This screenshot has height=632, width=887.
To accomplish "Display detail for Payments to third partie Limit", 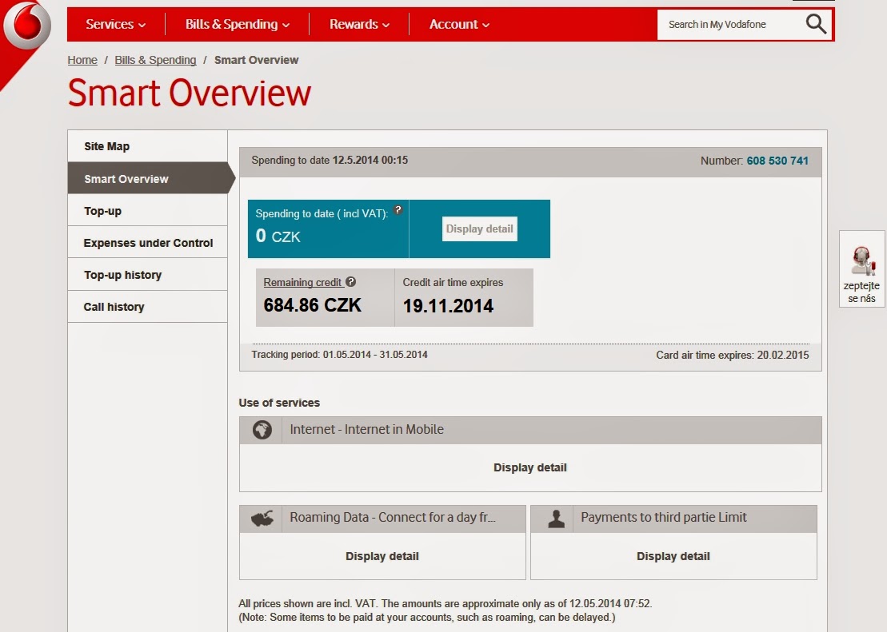I will click(x=673, y=556).
